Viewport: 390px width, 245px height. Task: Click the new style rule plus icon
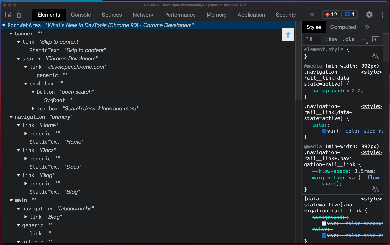(x=363, y=39)
